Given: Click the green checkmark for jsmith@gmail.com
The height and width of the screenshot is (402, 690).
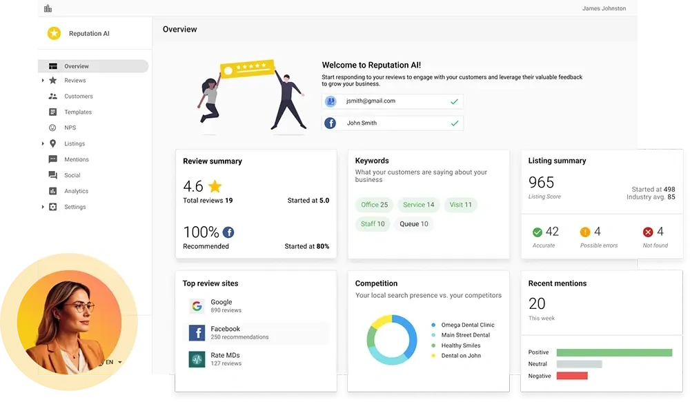Looking at the screenshot, I should [x=454, y=101].
